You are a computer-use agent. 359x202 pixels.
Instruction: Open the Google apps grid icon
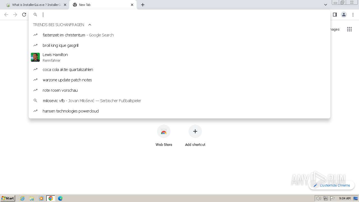pos(349,29)
